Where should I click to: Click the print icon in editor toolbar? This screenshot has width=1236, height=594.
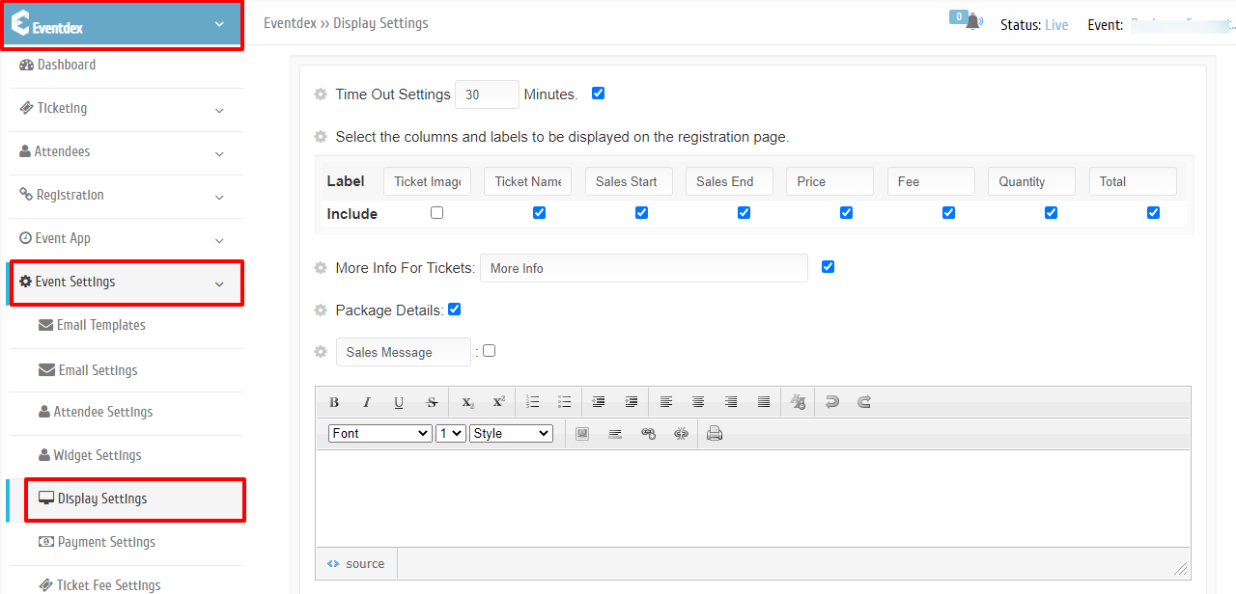715,434
